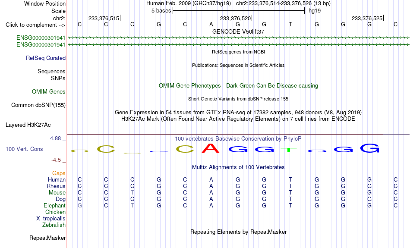Click the 233,376,520 ruler position marker
Image resolution: width=410 pixels, height=248 pixels.
[235, 18]
